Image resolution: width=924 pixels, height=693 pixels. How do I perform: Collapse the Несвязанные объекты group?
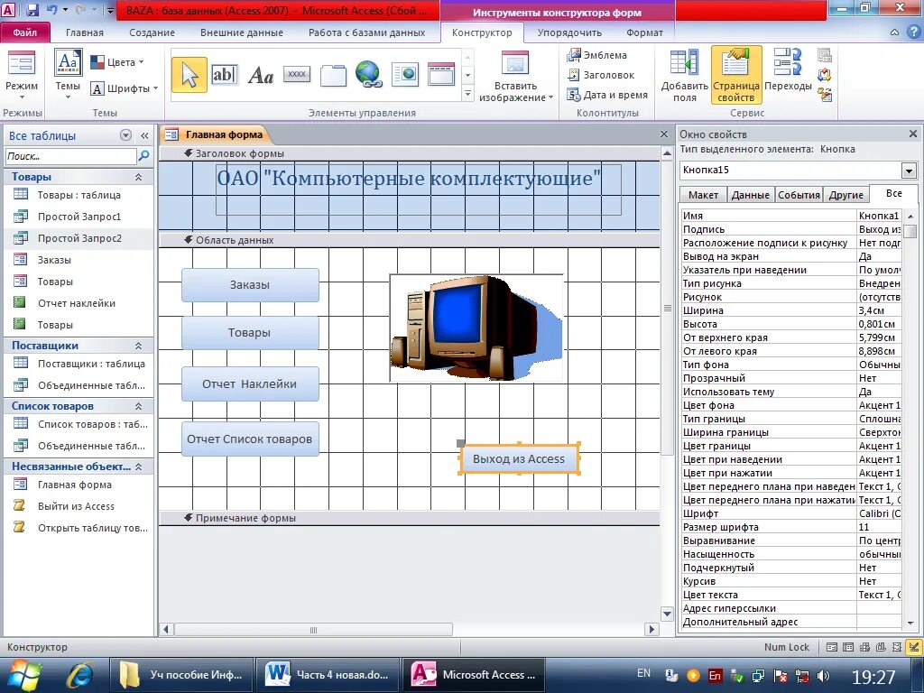[x=138, y=467]
